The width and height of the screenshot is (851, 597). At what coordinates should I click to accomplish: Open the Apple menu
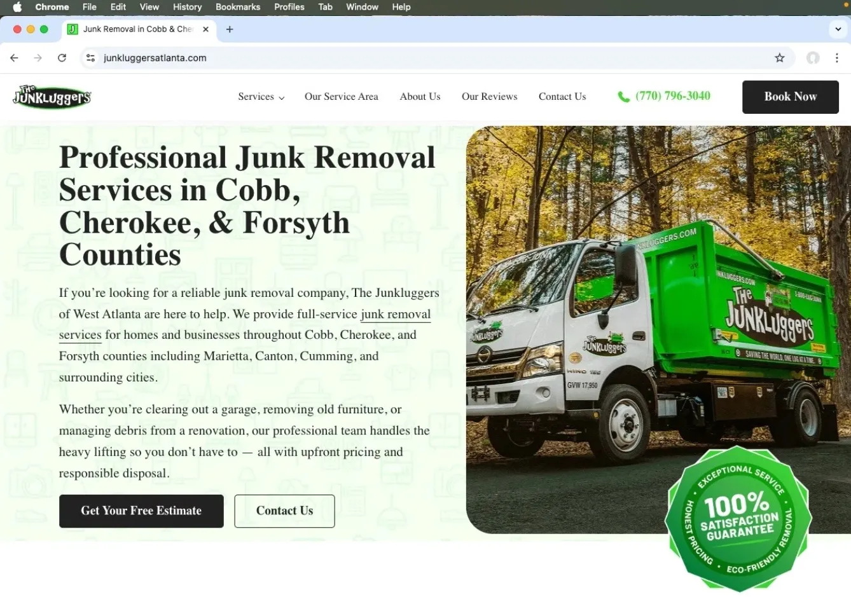[x=17, y=7]
